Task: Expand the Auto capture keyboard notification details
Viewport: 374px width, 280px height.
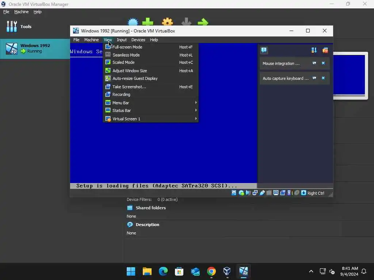Action: click(314, 78)
